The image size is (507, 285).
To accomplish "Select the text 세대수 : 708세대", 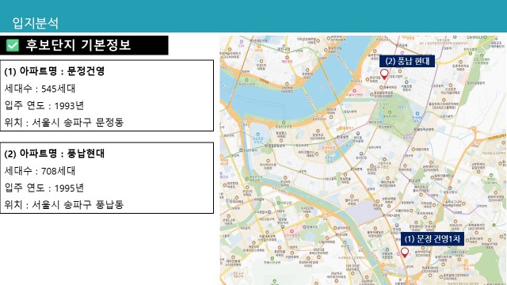I will [x=40, y=171].
